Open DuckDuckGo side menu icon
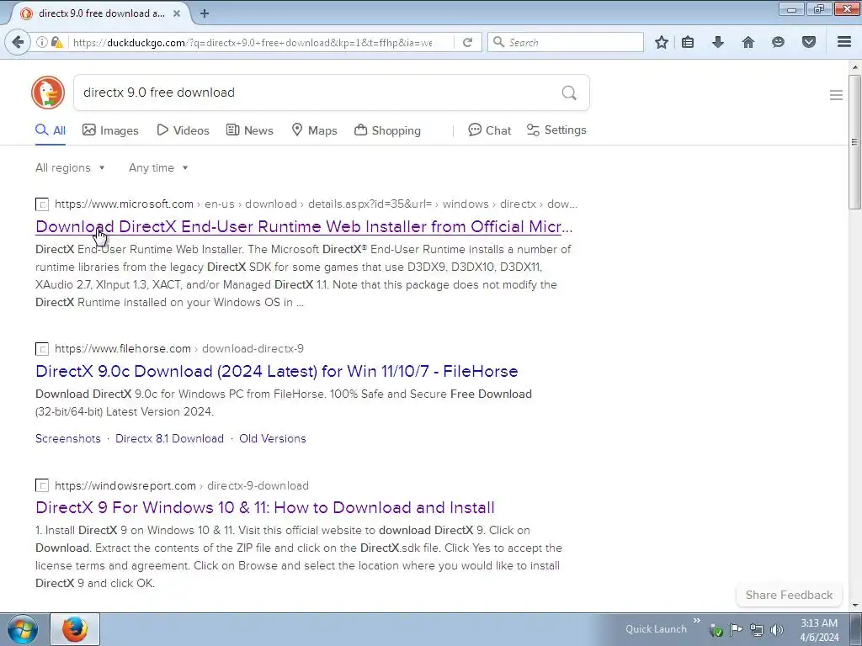 pyautogui.click(x=836, y=95)
